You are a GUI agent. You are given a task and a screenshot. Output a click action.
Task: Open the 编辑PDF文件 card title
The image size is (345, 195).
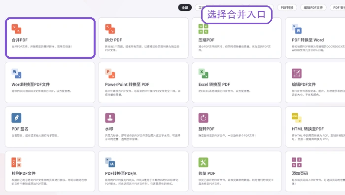(304, 84)
